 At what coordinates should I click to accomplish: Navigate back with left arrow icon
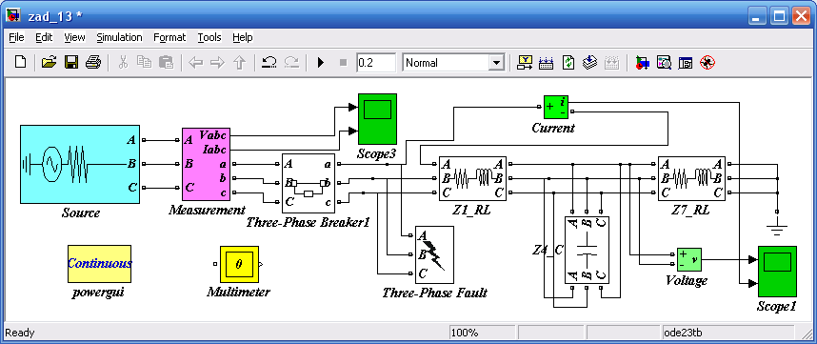(195, 63)
